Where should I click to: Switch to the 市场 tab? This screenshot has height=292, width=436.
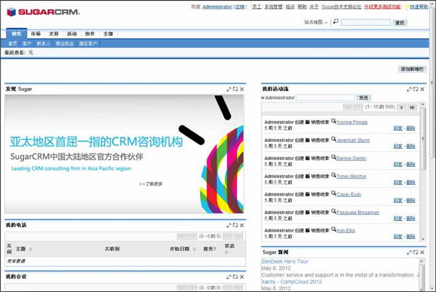click(35, 34)
